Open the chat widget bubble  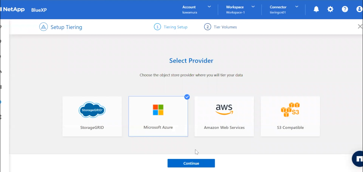point(358,159)
